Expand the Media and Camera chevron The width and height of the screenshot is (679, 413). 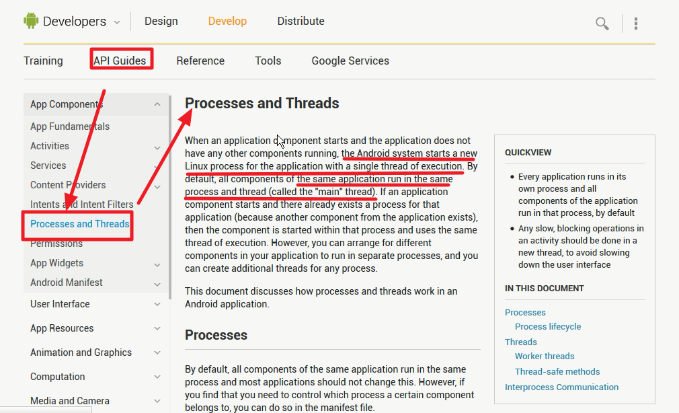click(x=157, y=402)
